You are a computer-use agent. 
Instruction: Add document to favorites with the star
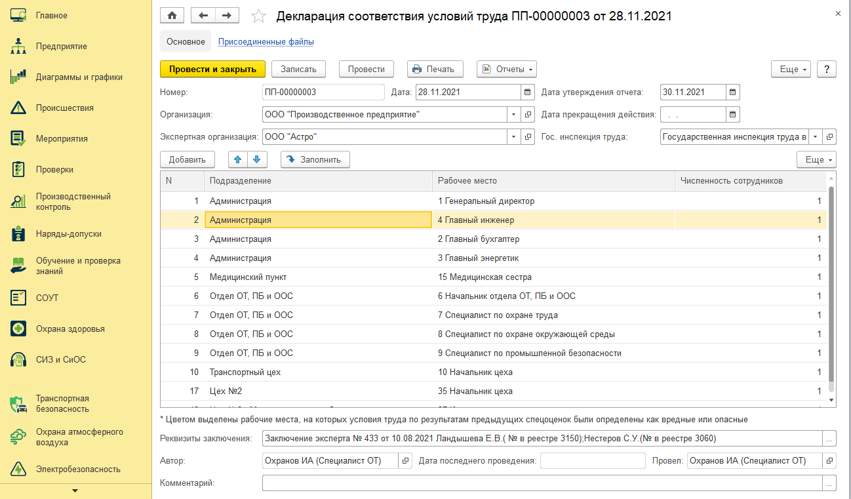click(x=259, y=16)
